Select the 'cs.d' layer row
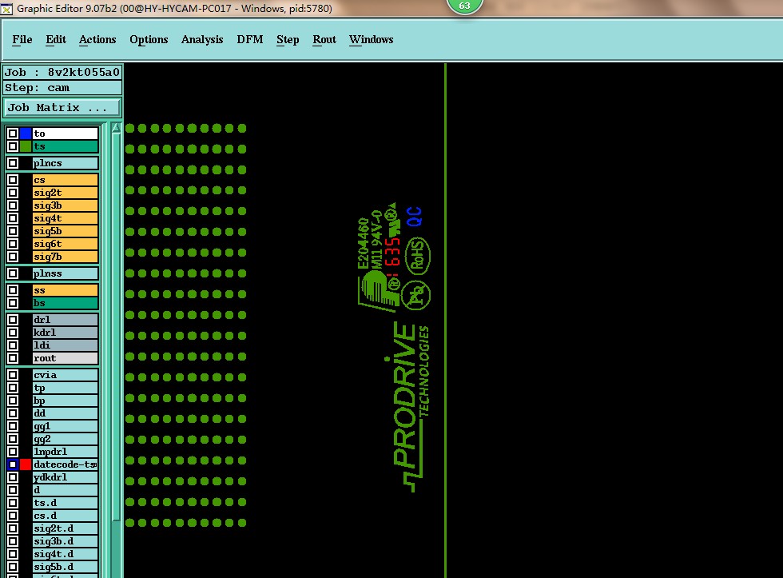Image resolution: width=783 pixels, height=578 pixels. click(x=65, y=516)
